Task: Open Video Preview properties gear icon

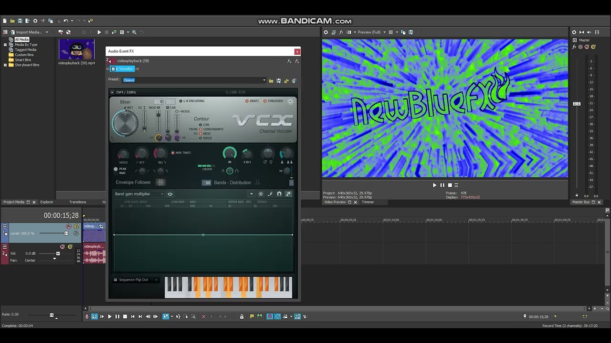Action: pos(326,32)
